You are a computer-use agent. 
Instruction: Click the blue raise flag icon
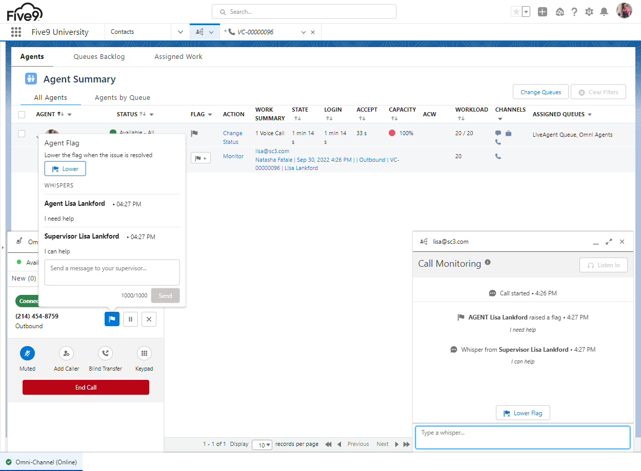coord(112,319)
